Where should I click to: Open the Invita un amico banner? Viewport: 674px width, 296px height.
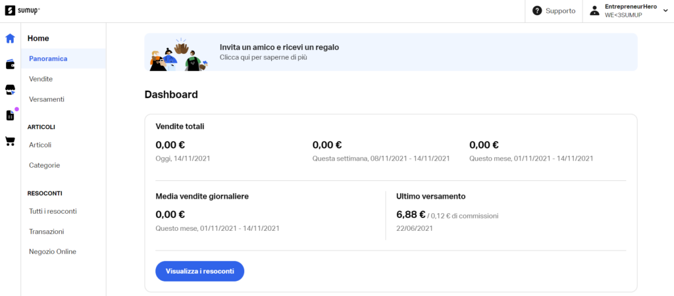[391, 52]
